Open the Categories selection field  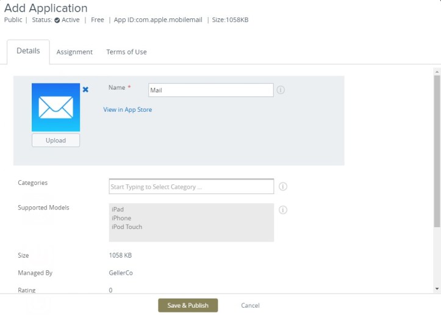point(191,187)
